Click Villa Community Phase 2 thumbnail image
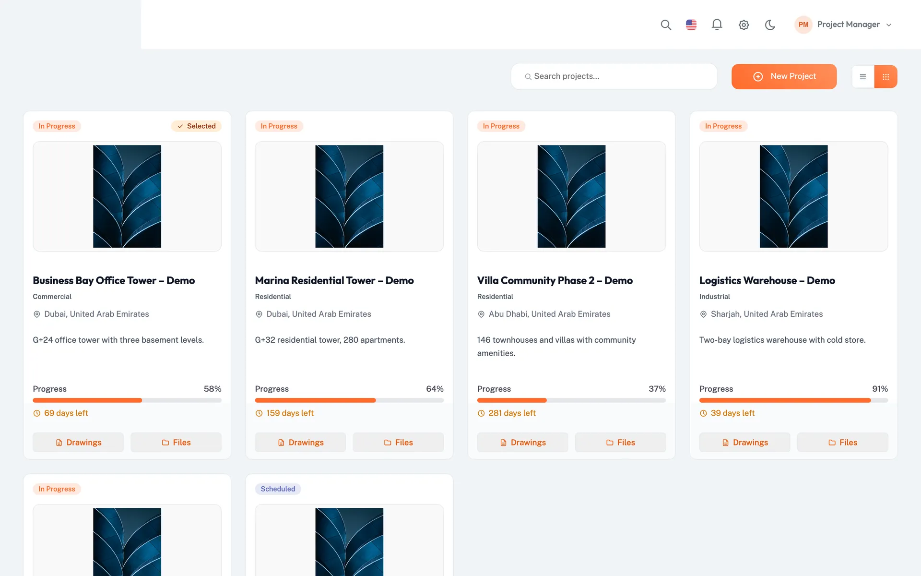This screenshot has width=921, height=576. (571, 196)
